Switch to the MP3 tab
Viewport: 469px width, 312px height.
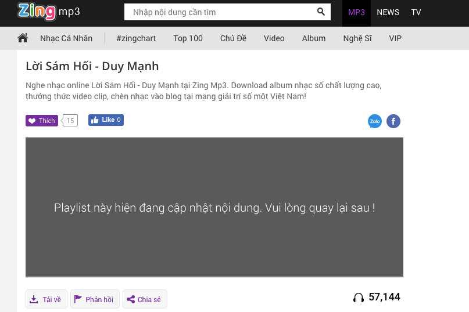pos(356,12)
